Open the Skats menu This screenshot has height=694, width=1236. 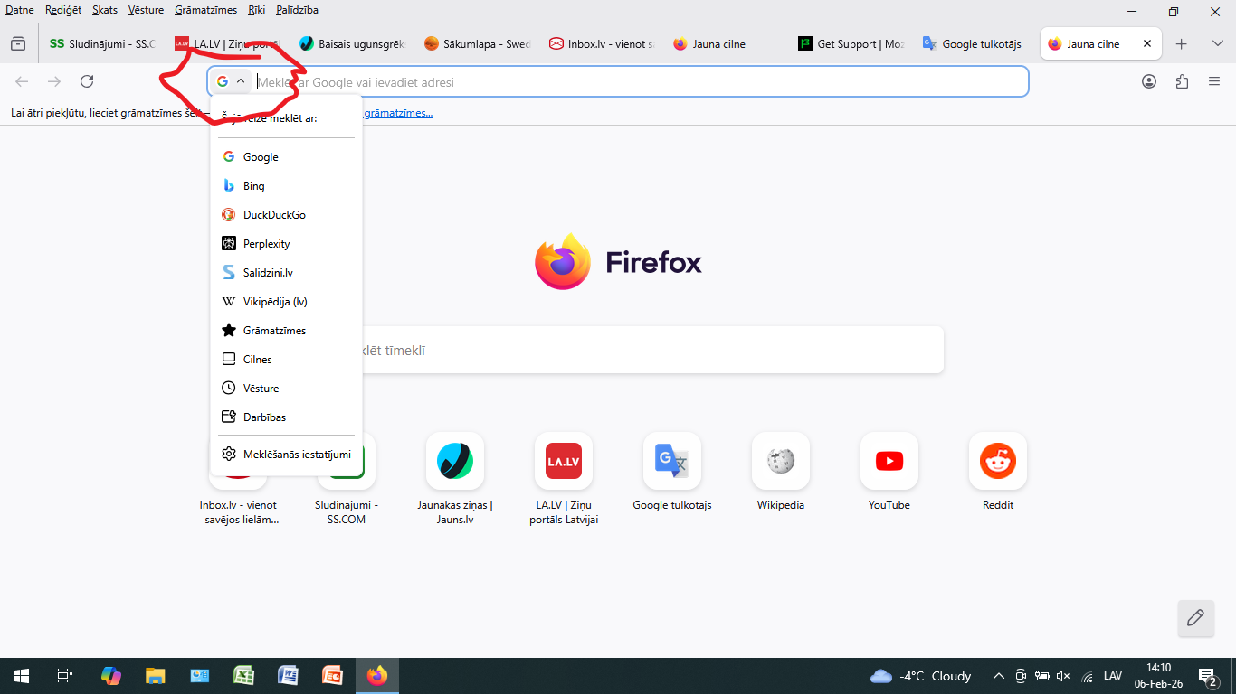[x=105, y=10]
